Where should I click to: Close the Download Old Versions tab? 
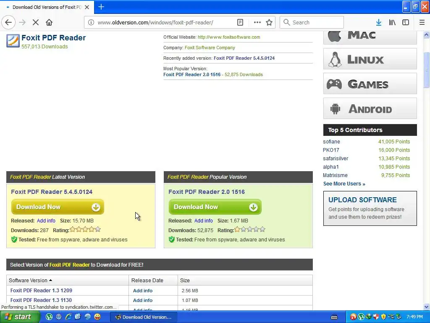[x=87, y=7]
